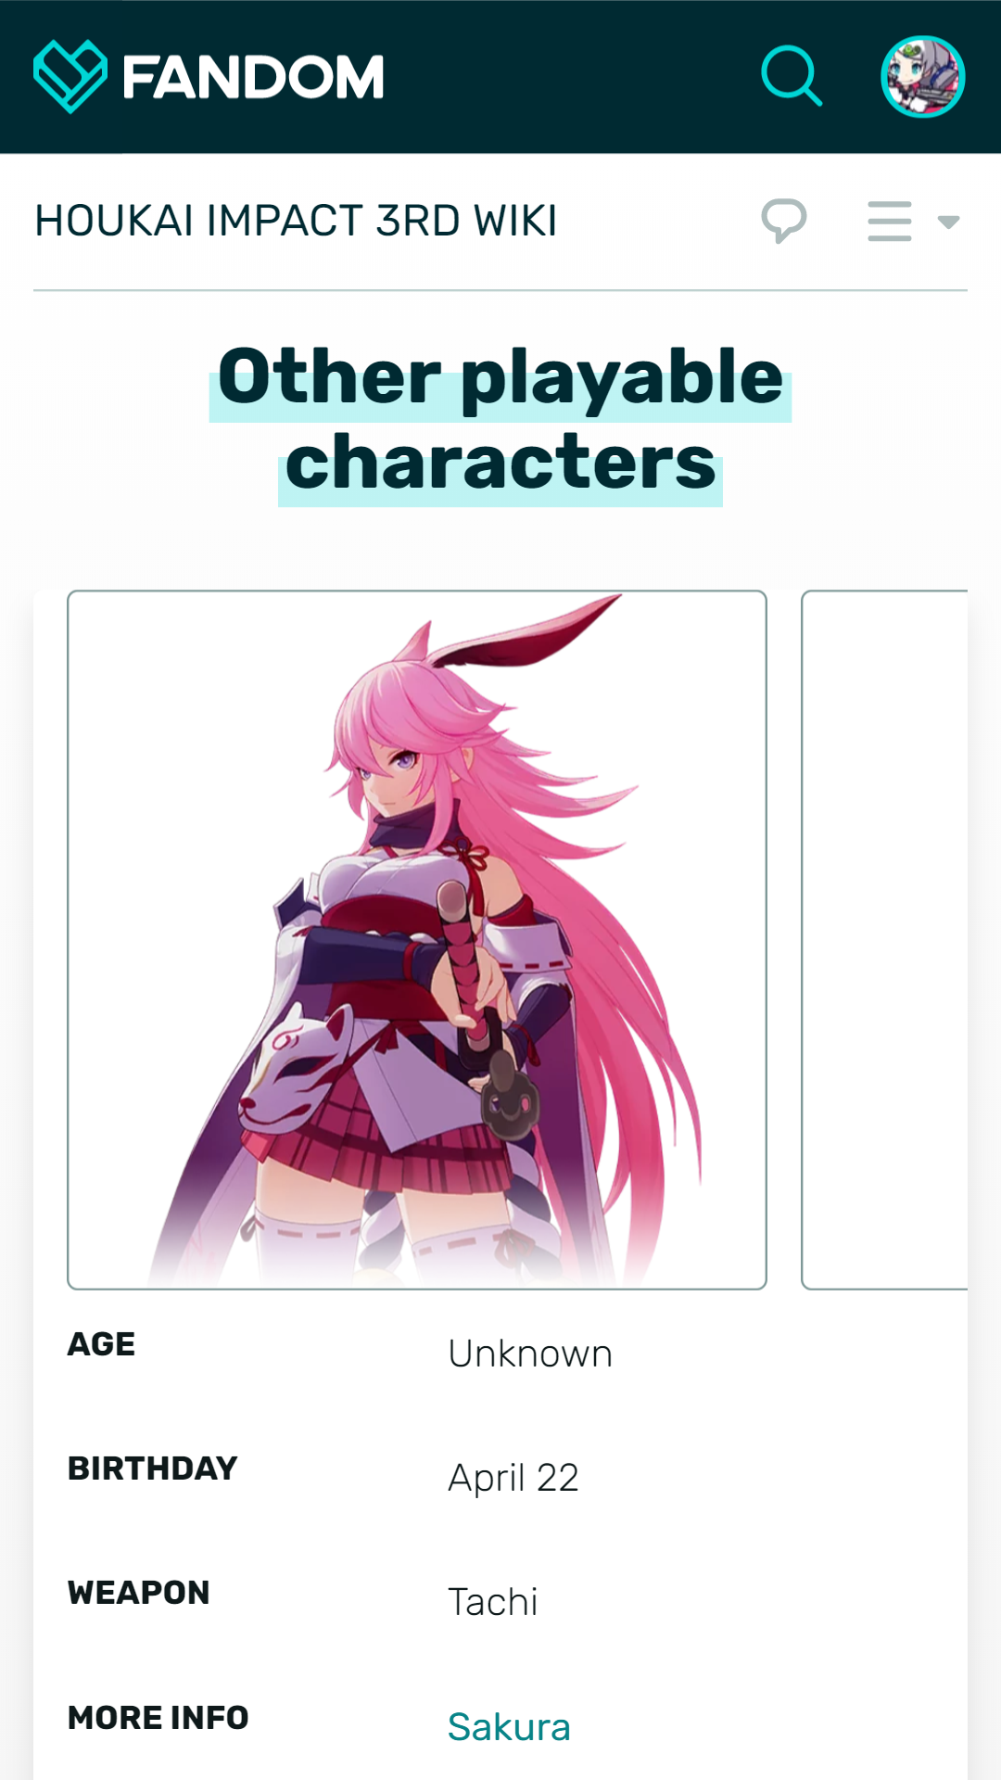The width and height of the screenshot is (1001, 1780).
Task: Click the Fandom heart logo icon
Action: (70, 76)
